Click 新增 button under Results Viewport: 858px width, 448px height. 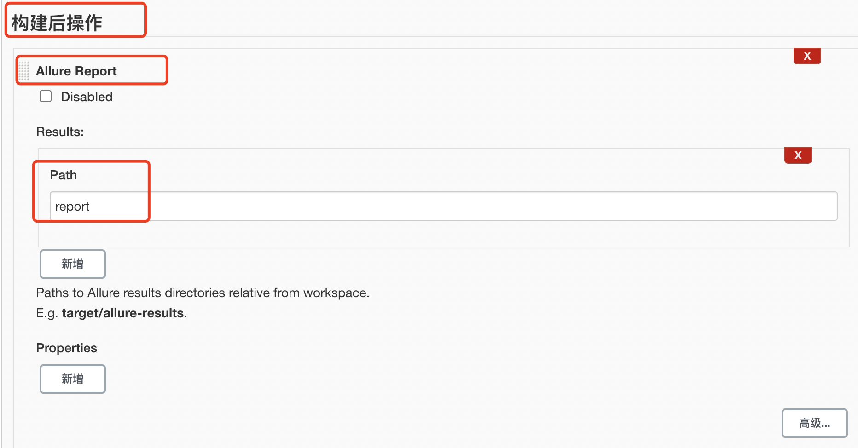coord(73,264)
